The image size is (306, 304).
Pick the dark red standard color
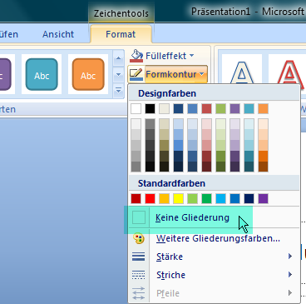pyautogui.click(x=136, y=198)
